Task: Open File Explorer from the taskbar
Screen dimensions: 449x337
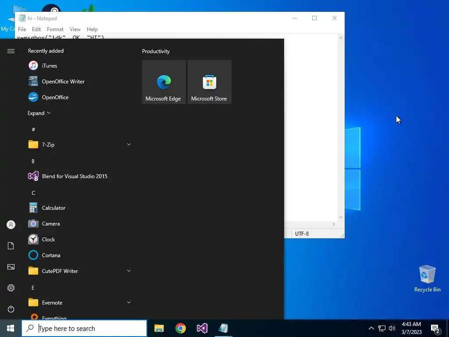Action: point(159,328)
